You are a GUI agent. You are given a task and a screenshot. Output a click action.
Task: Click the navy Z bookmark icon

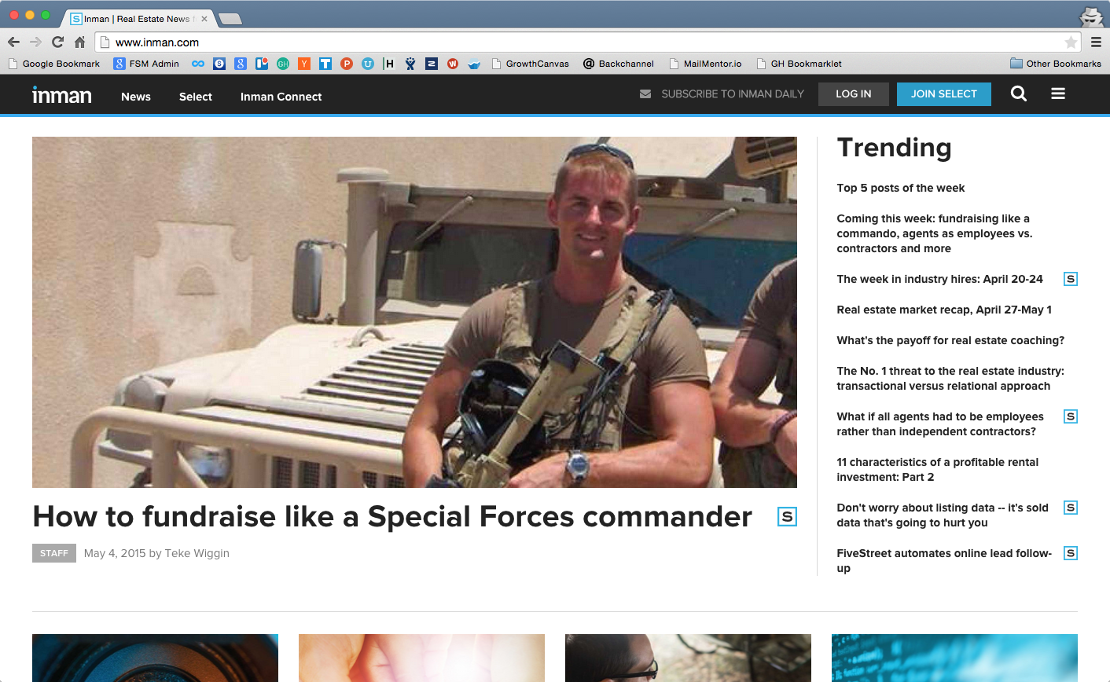tap(432, 64)
